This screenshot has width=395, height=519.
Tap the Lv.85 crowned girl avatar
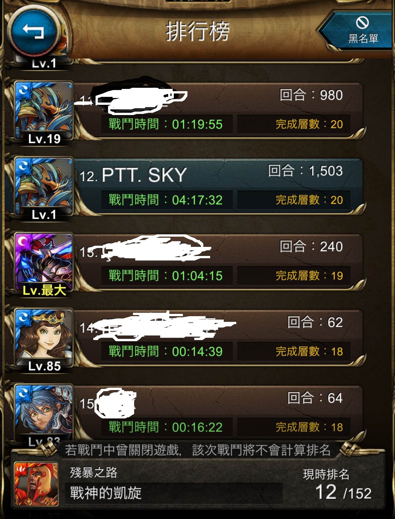point(44,341)
